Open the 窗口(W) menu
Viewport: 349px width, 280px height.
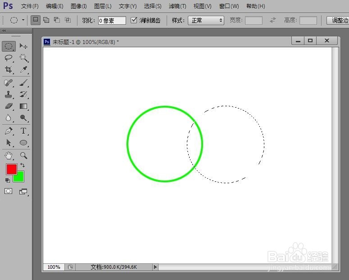tap(229, 6)
